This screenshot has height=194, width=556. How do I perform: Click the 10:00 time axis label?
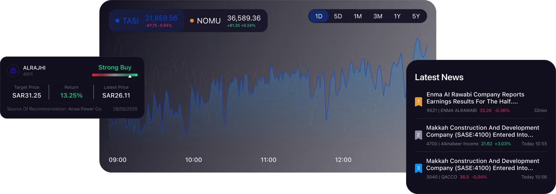click(x=194, y=160)
